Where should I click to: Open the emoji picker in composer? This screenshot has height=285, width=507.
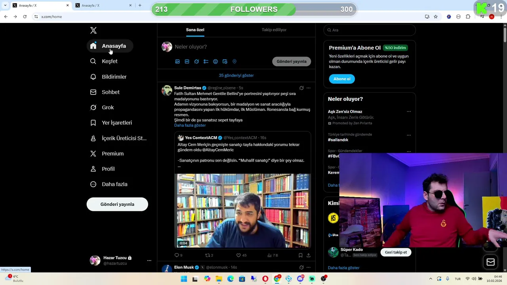215,61
